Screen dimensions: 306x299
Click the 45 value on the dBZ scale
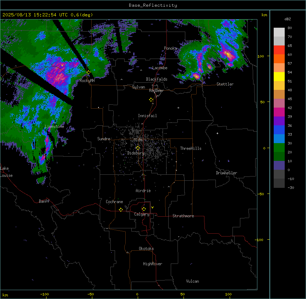pyautogui.click(x=290, y=99)
